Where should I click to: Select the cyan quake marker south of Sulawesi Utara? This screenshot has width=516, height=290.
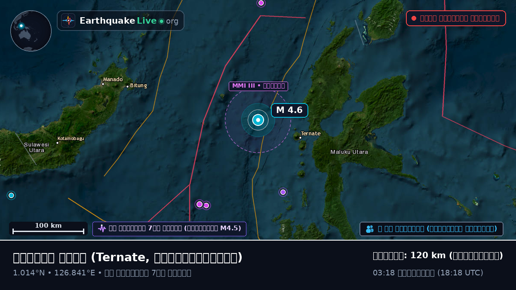tap(11, 195)
